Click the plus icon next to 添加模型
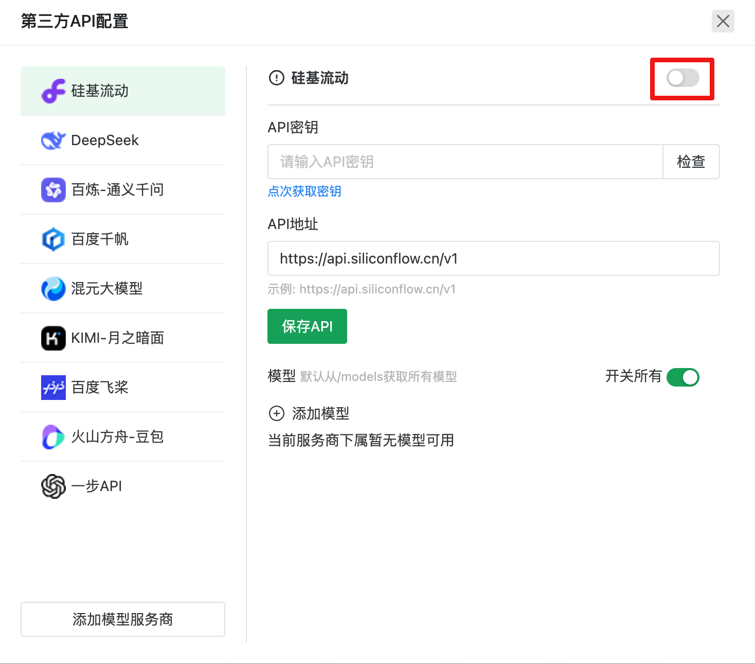Viewport: 755px width, 664px height. (x=277, y=413)
